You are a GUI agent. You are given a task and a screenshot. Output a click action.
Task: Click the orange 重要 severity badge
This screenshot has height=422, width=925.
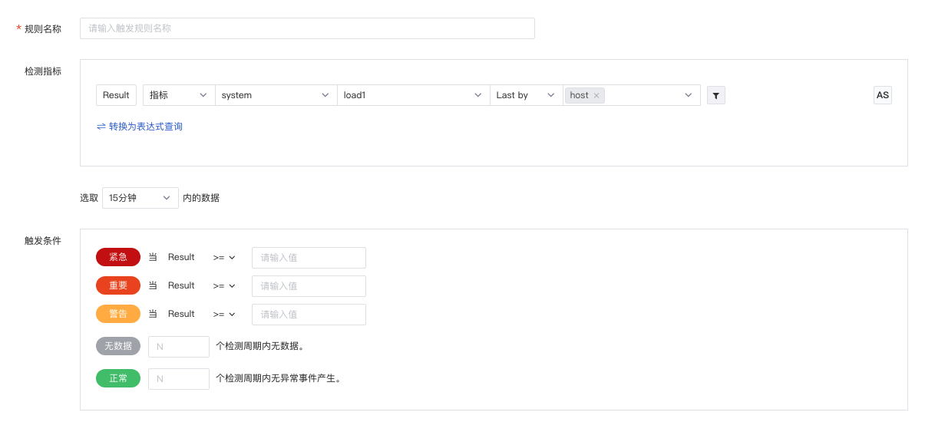118,285
